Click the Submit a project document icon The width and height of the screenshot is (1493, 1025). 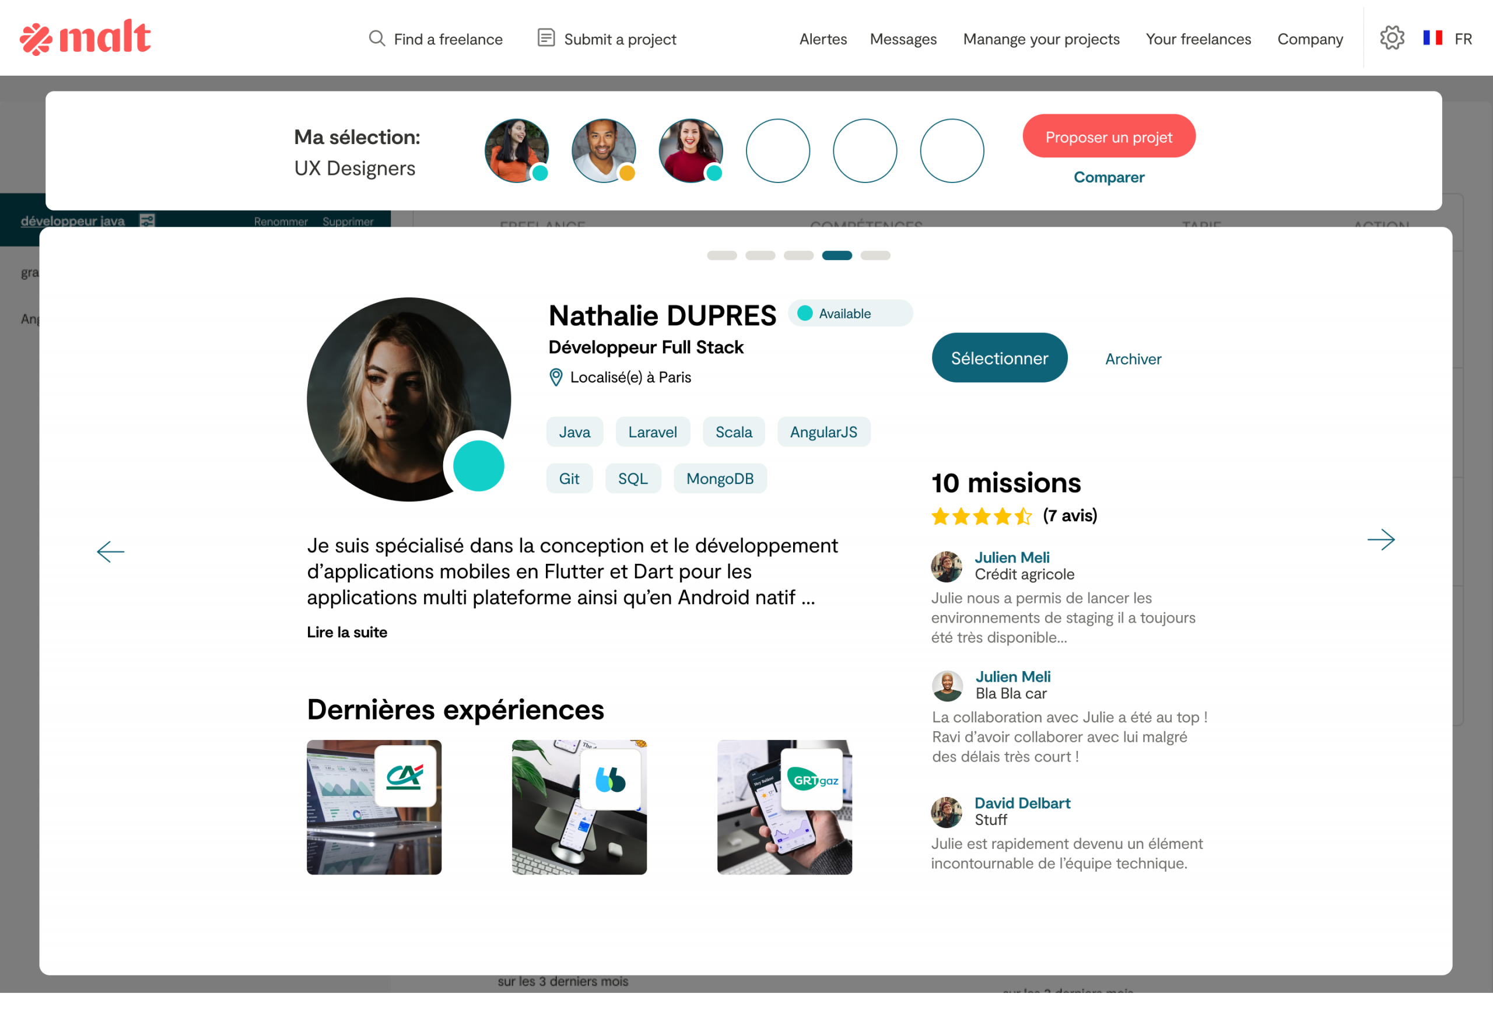[546, 38]
